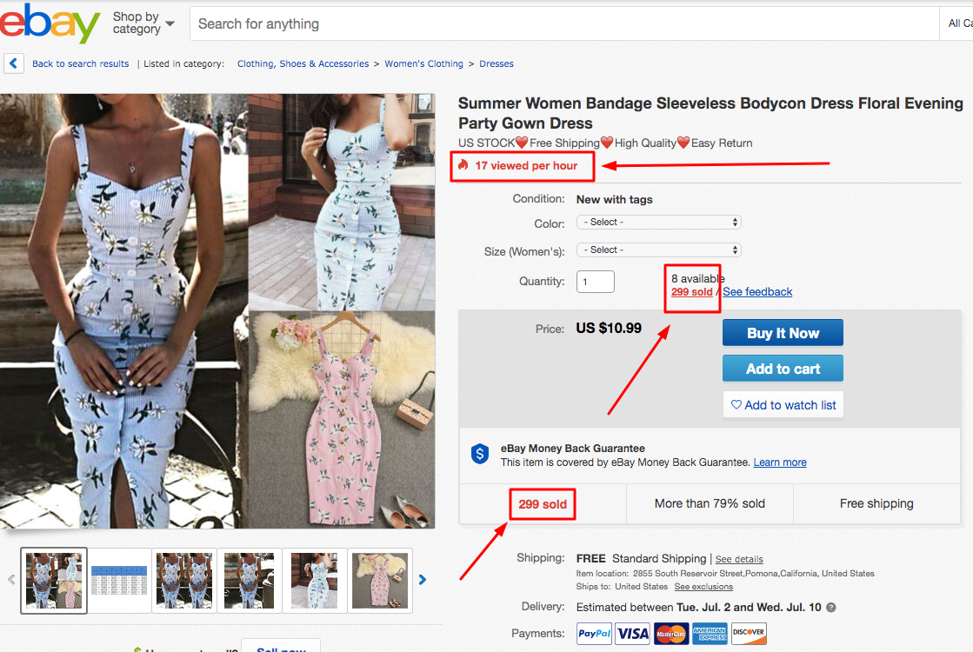973x652 pixels.
Task: Open the See feedback link
Action: pos(757,291)
